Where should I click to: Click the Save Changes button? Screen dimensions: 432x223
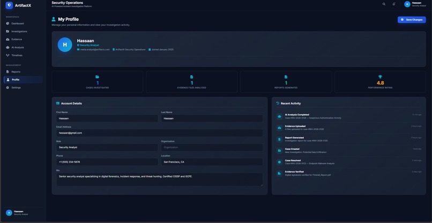click(412, 20)
